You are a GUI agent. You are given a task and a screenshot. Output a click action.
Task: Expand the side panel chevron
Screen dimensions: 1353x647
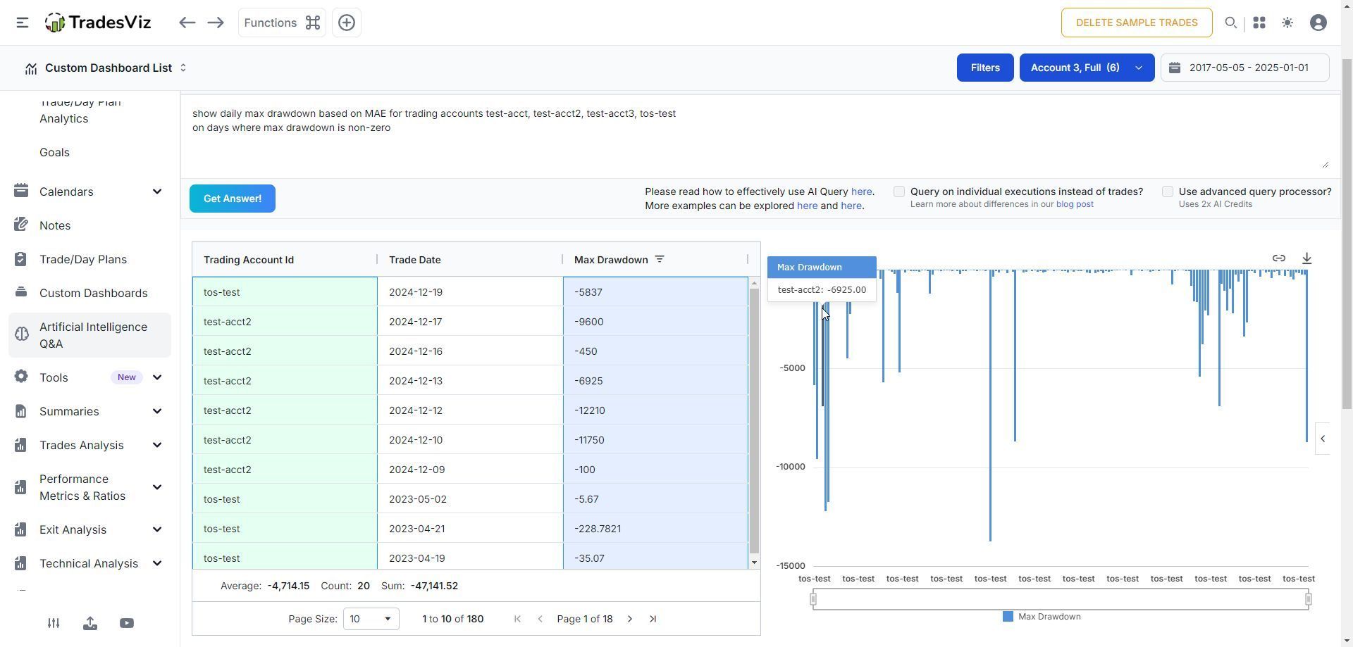click(x=1323, y=439)
